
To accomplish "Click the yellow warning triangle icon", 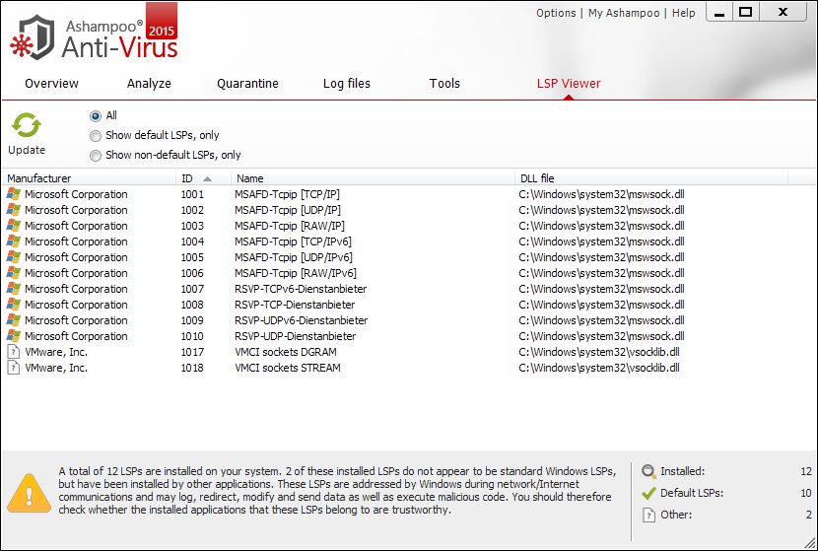I will 30,493.
